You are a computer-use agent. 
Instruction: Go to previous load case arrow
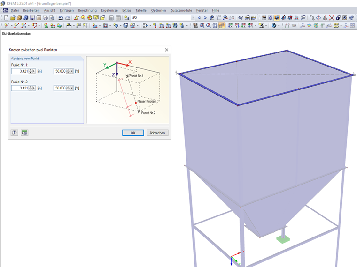pos(199,18)
